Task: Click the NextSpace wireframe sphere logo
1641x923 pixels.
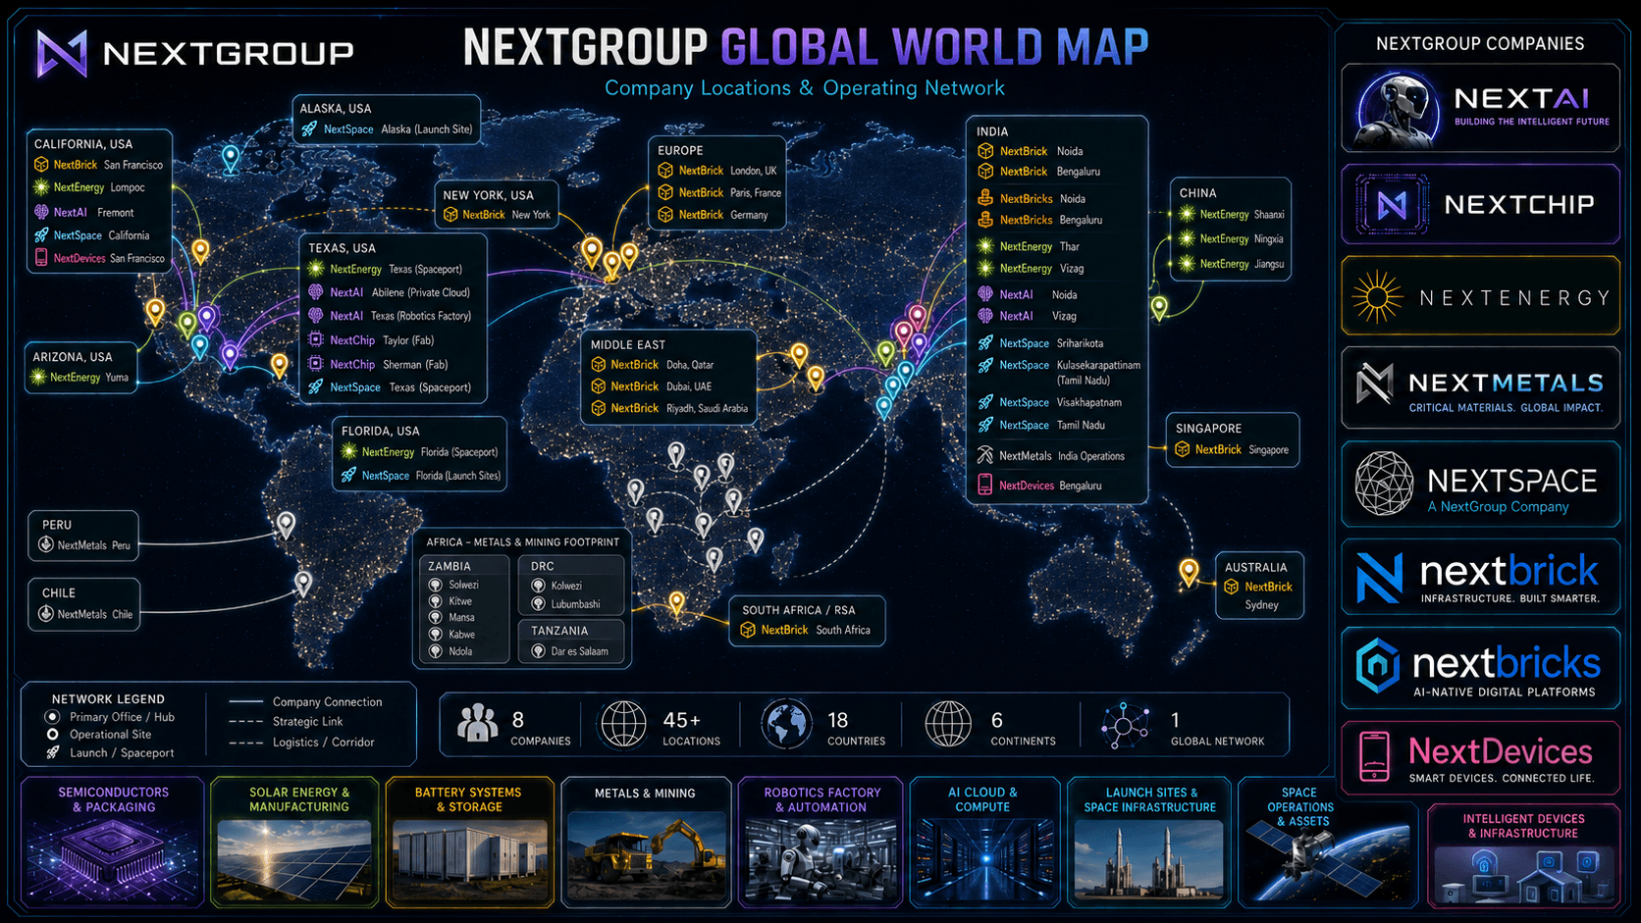Action: point(1384,484)
